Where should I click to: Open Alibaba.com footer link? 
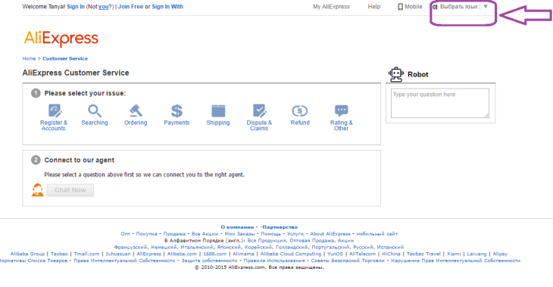182,254
